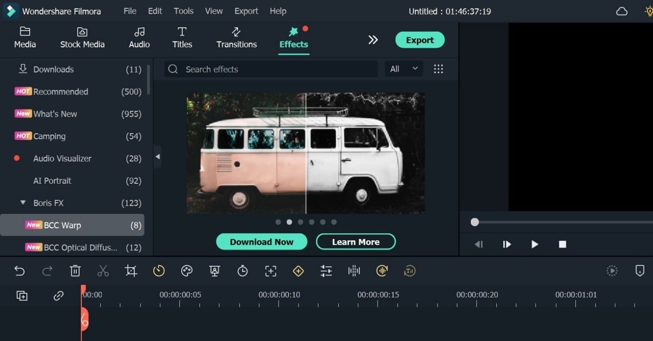
Task: Select the Crop tool icon
Action: click(131, 271)
